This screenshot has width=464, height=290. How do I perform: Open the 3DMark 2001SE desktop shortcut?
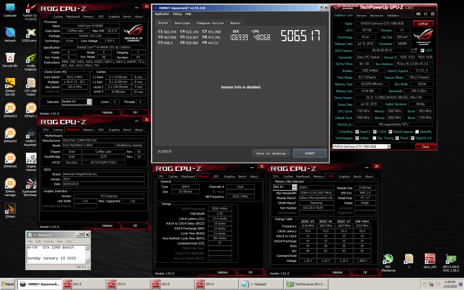pyautogui.click(x=10, y=87)
